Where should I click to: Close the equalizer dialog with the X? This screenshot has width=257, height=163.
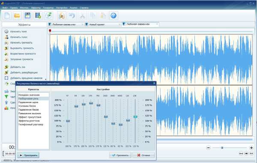click(x=154, y=83)
